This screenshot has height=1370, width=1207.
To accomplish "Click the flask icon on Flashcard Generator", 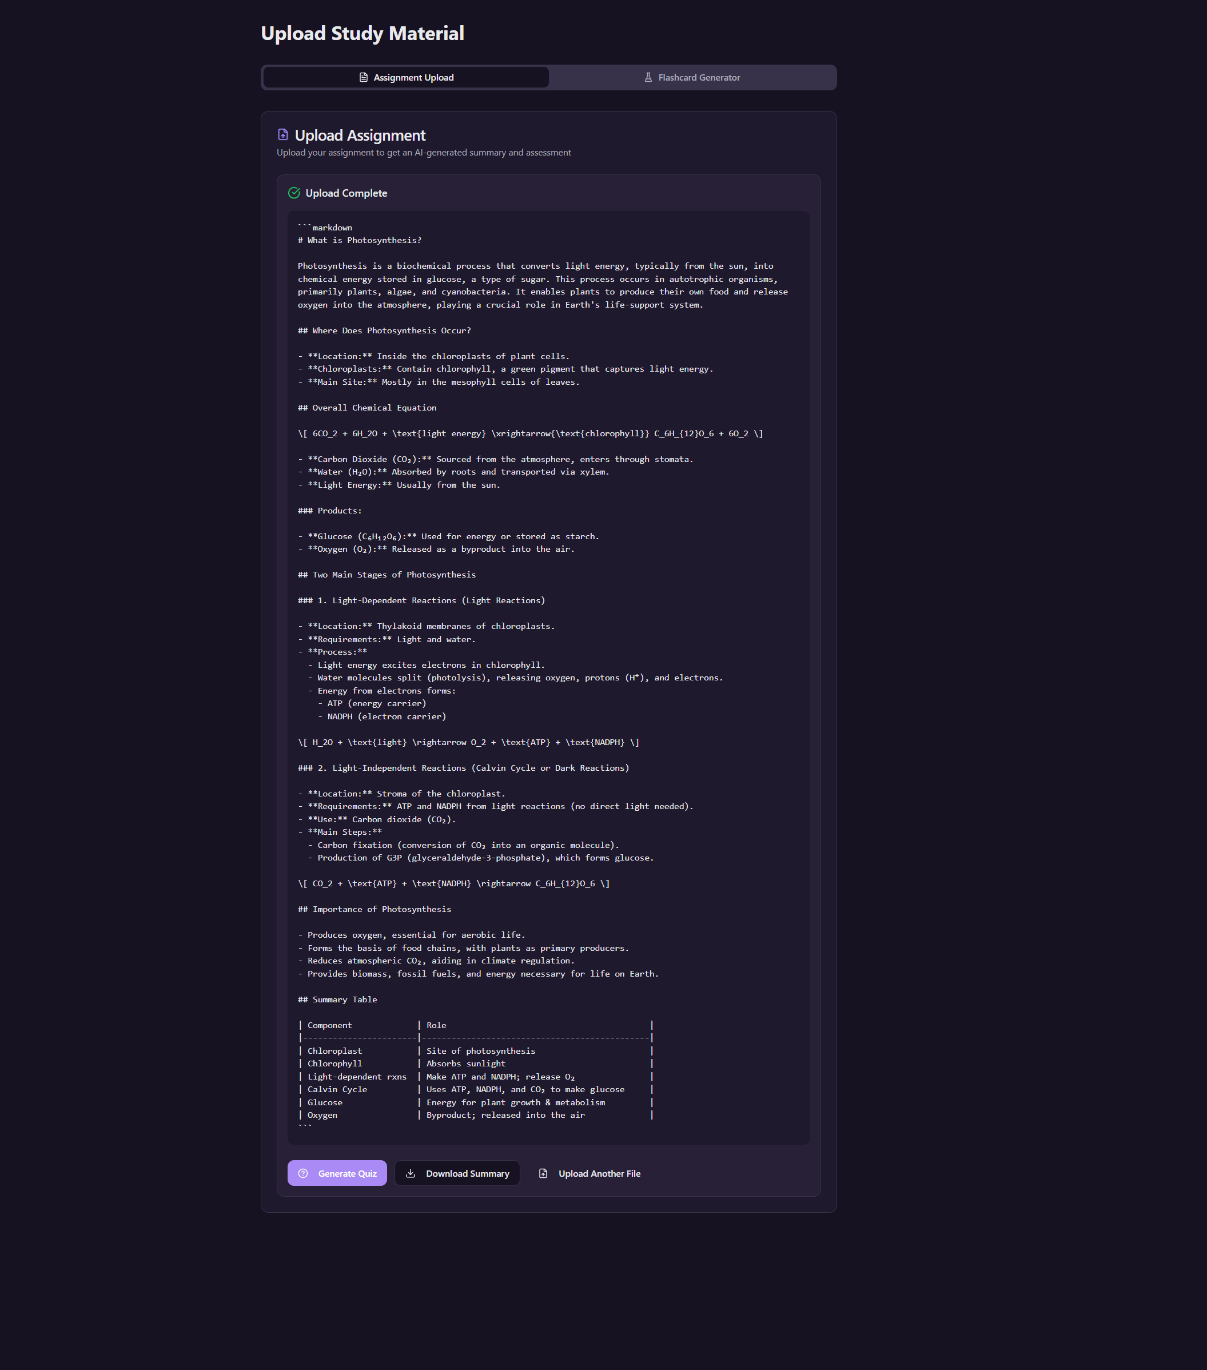I will tap(647, 78).
